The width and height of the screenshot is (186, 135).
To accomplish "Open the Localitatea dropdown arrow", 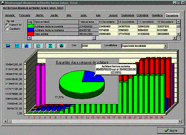I will point(166,46).
